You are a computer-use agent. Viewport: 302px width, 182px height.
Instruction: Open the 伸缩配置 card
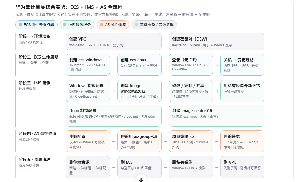(88, 141)
